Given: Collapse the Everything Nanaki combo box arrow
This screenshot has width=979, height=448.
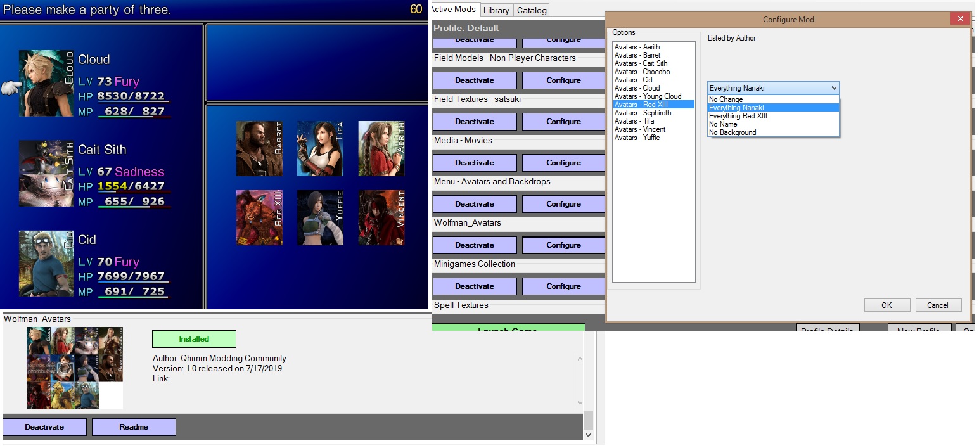Looking at the screenshot, I should pos(833,88).
